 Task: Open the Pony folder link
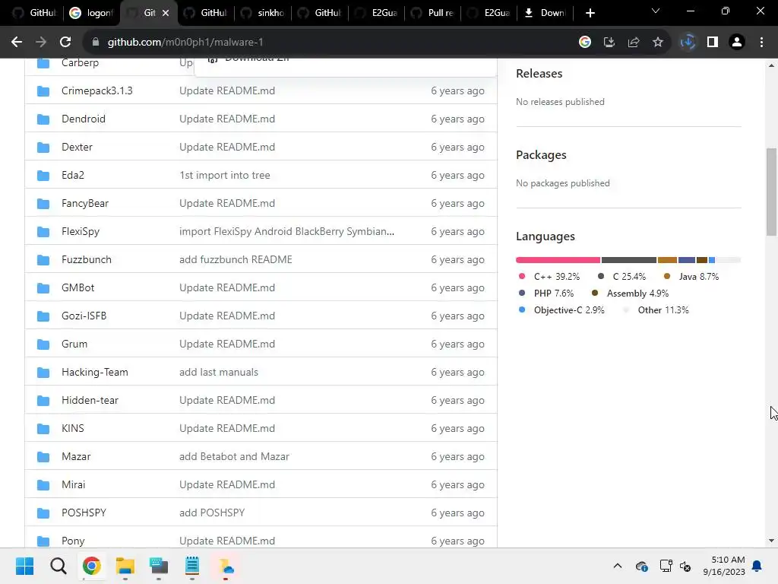[x=73, y=541]
